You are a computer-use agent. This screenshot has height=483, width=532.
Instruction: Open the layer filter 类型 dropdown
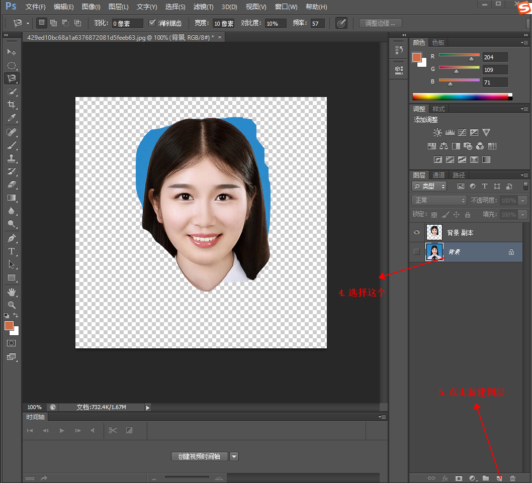click(x=429, y=186)
